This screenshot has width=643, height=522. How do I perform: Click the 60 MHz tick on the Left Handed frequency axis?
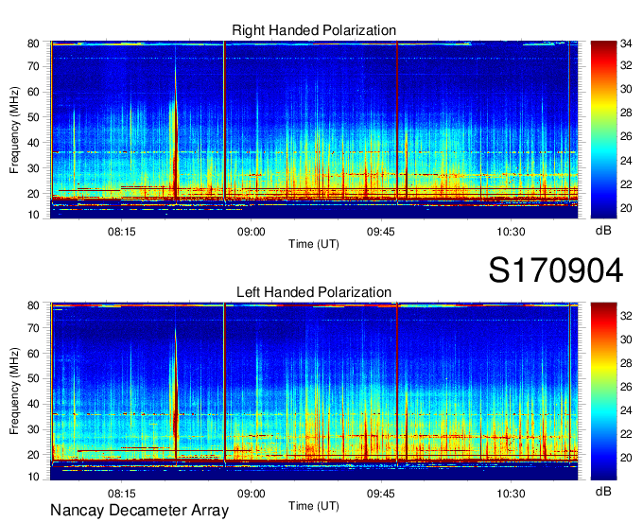click(33, 354)
